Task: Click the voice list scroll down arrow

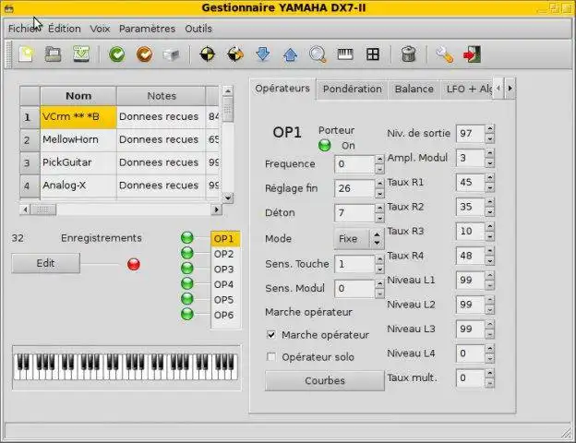Action: [228, 198]
